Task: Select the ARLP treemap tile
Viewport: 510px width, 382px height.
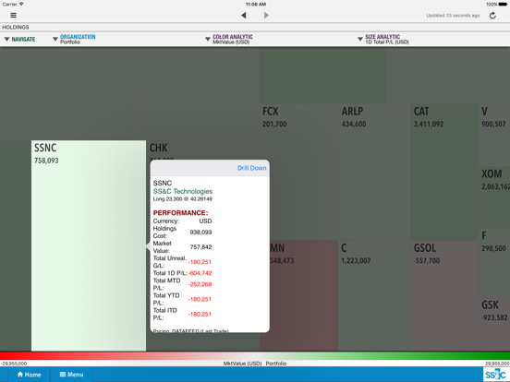Action: 375,173
